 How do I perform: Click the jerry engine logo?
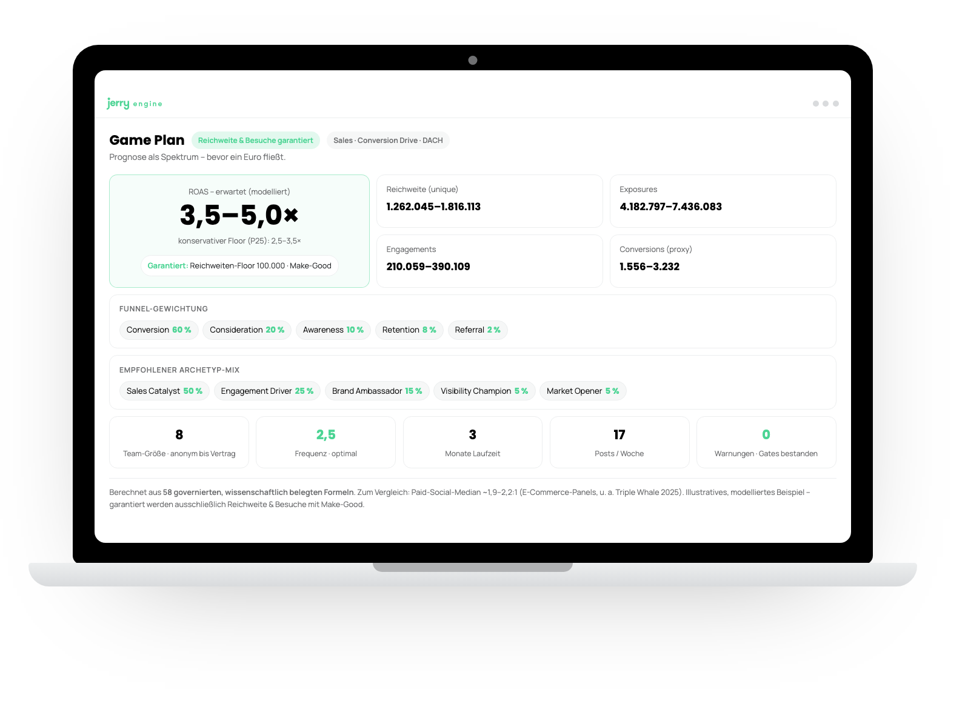(135, 104)
